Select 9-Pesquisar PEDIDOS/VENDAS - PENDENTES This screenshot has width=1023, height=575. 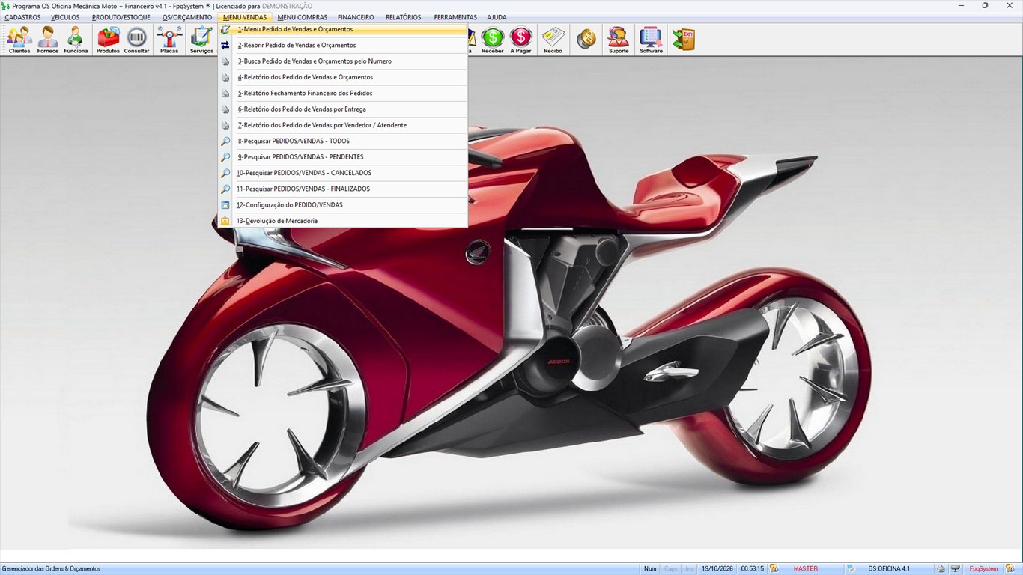[343, 157]
